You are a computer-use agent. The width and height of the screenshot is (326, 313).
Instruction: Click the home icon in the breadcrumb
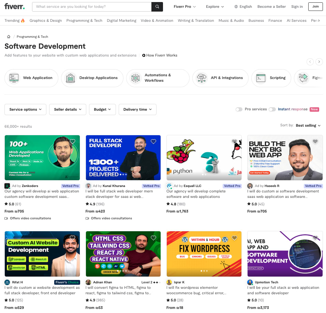9,36
